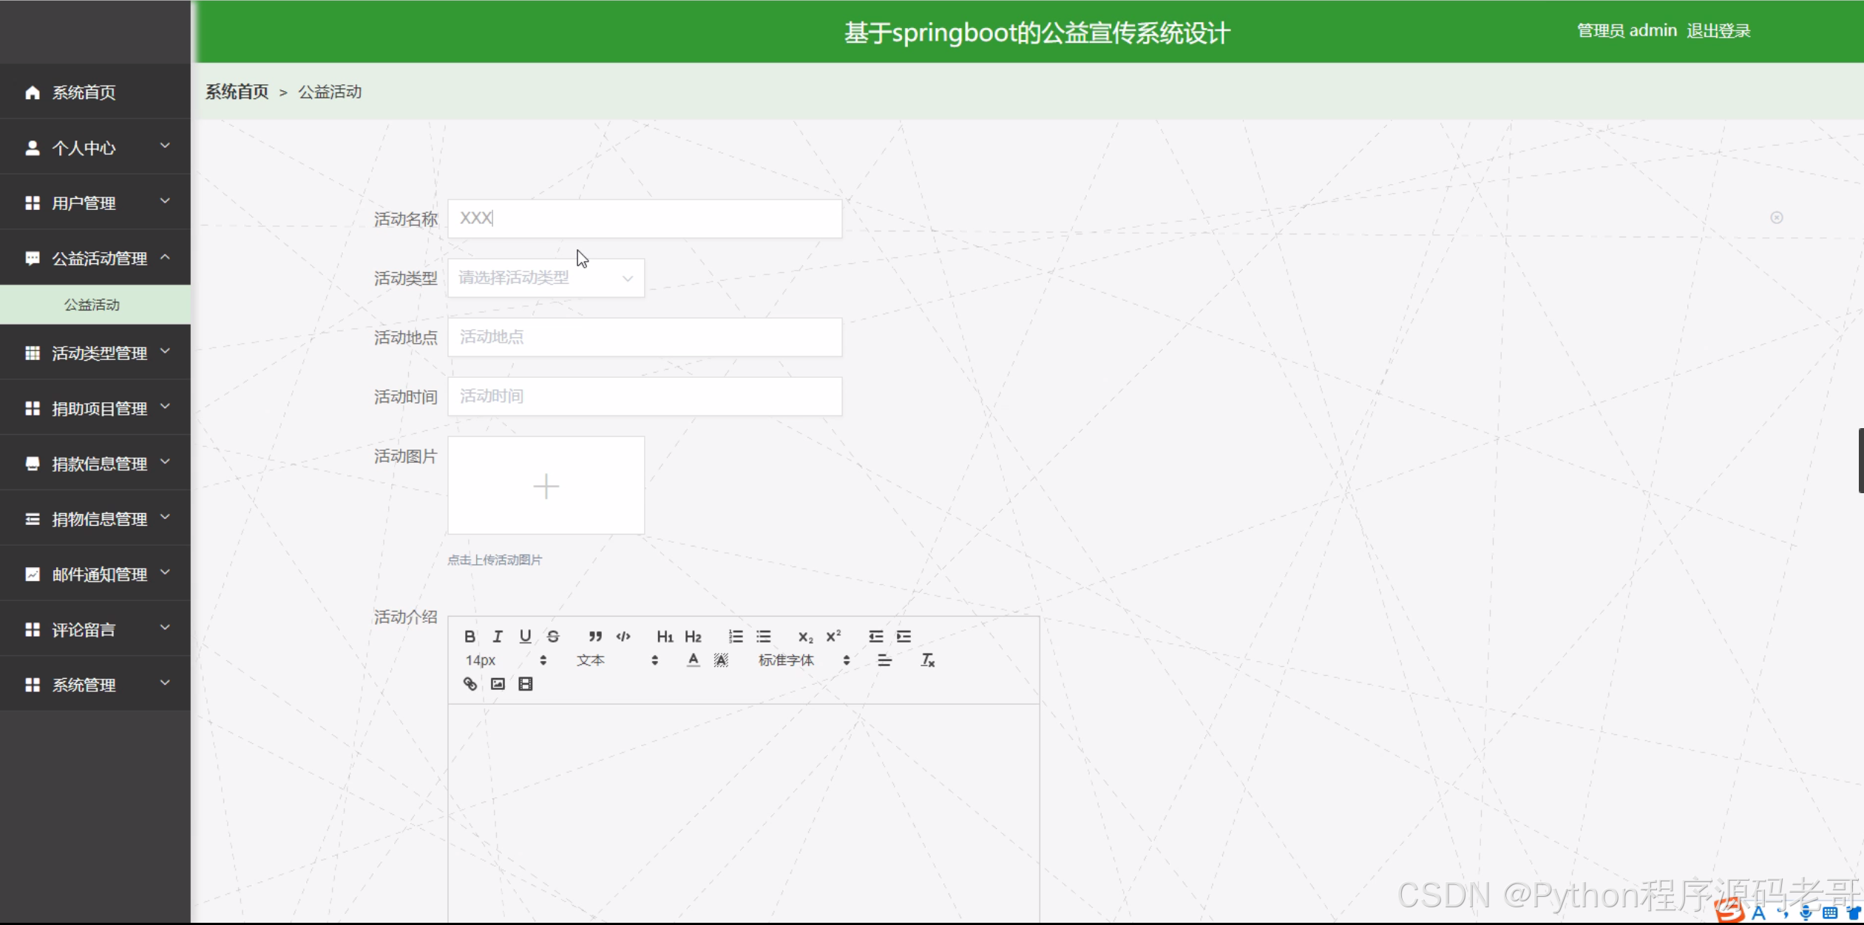Toggle bold formatting in the editor
The width and height of the screenshot is (1864, 925).
click(x=470, y=637)
